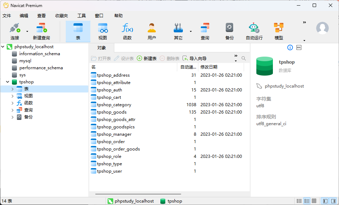This screenshot has width=339, height=205.
Task: Click the 设计表 design table button
Action: tap(124, 58)
